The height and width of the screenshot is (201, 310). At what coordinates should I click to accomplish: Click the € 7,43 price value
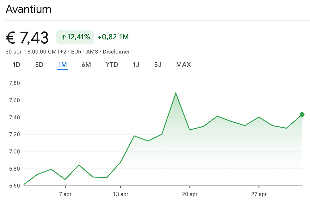coord(27,37)
